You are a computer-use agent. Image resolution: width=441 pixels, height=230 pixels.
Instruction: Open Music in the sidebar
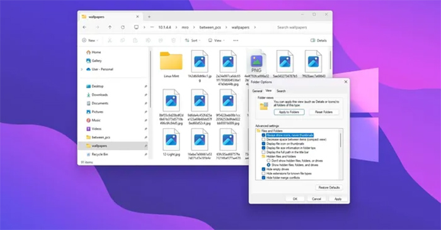click(x=93, y=120)
